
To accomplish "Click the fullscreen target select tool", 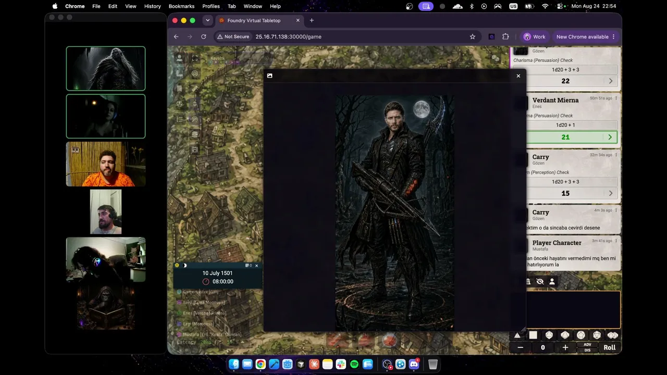I will click(x=195, y=58).
